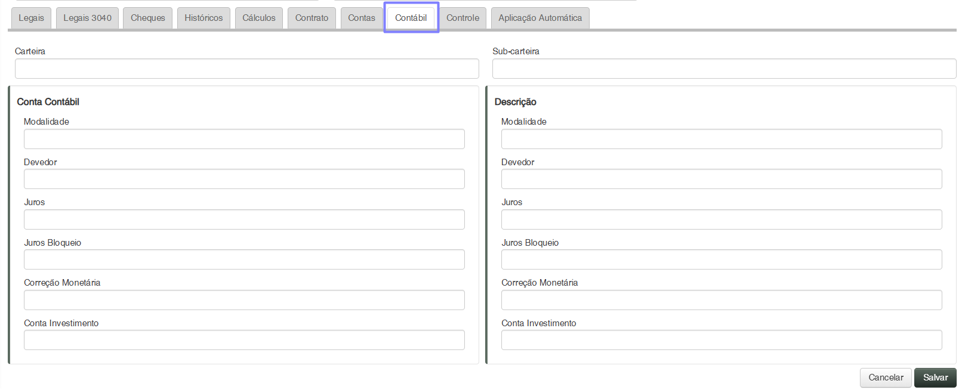Click into the Sub-carteira field
The width and height of the screenshot is (965, 390).
pos(724,69)
